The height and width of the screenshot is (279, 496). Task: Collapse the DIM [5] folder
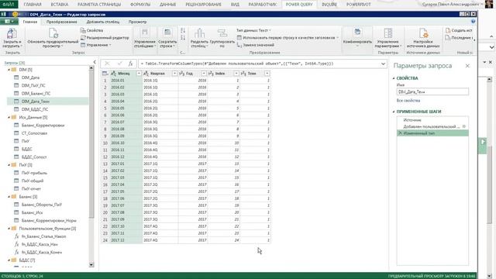tap(9, 70)
